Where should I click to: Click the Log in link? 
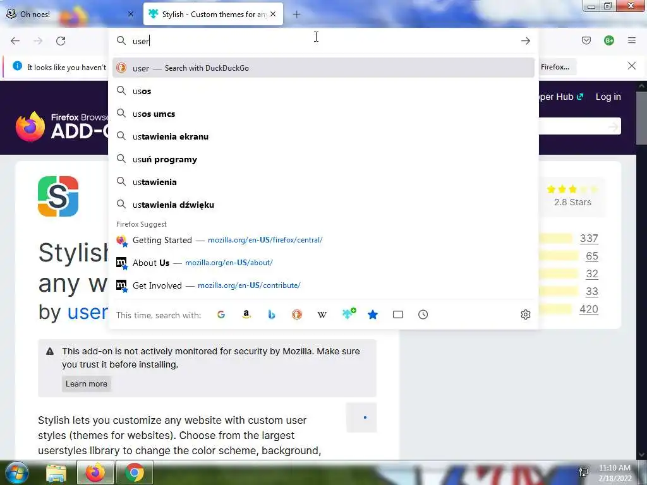[x=608, y=97]
